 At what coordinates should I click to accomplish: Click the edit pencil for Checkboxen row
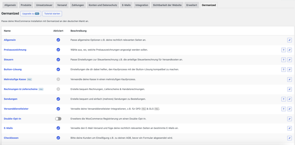point(289,138)
